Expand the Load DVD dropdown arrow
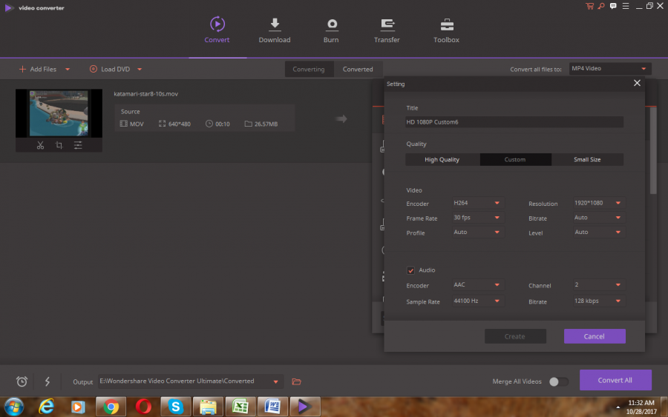 tap(140, 70)
